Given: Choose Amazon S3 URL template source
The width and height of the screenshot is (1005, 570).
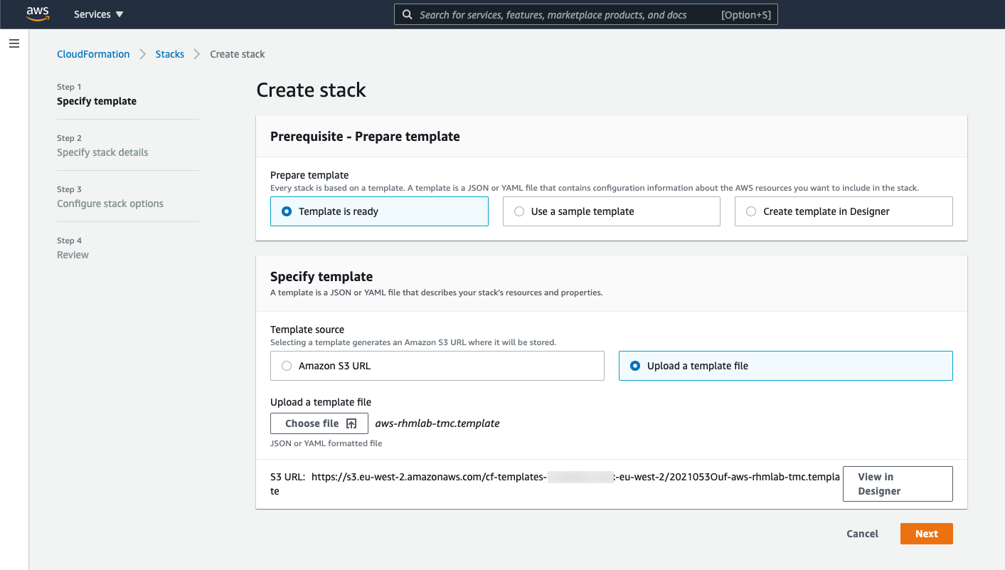Looking at the screenshot, I should (x=437, y=366).
